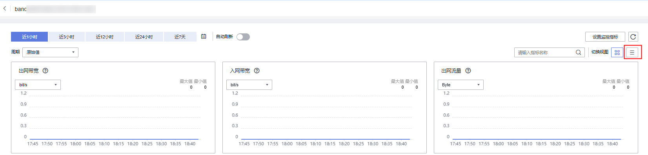Select the 近24小时 time range tab
648x155 pixels.
point(144,37)
